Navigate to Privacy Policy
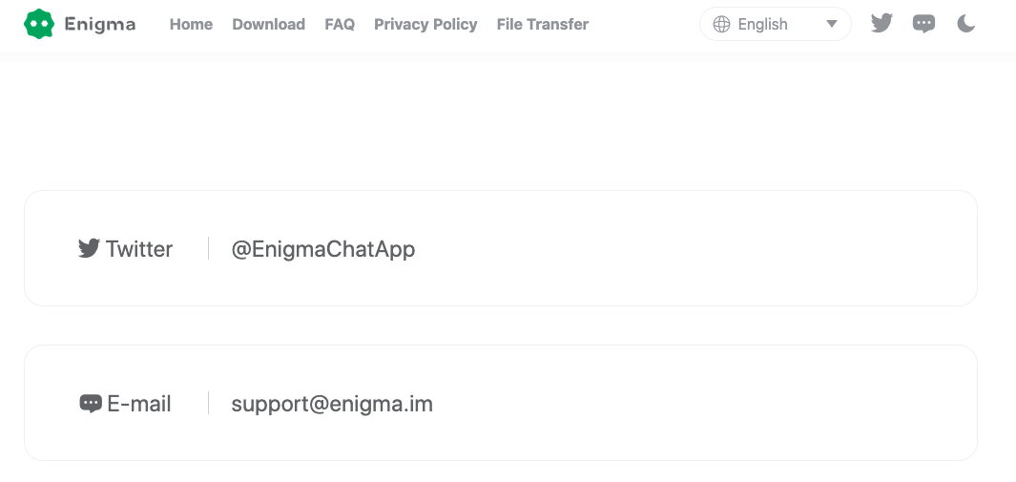Viewport: 1016px width, 482px height. [x=425, y=24]
